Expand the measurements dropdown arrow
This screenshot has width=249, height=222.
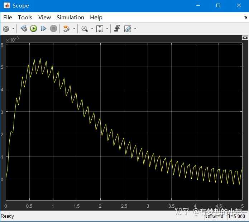(135, 29)
